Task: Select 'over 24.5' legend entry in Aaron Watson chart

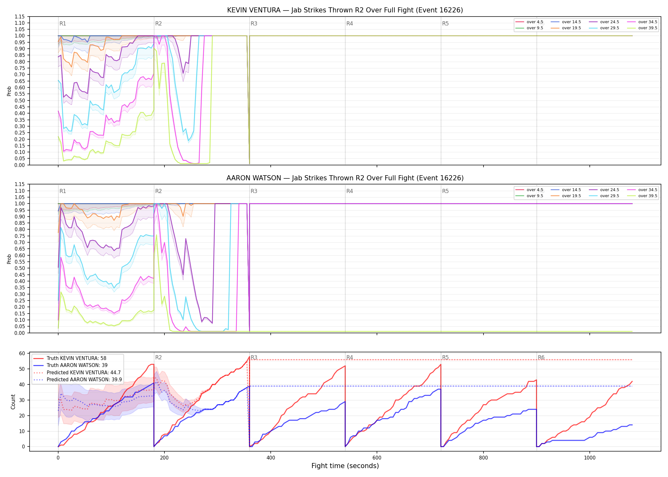Action: click(x=604, y=190)
